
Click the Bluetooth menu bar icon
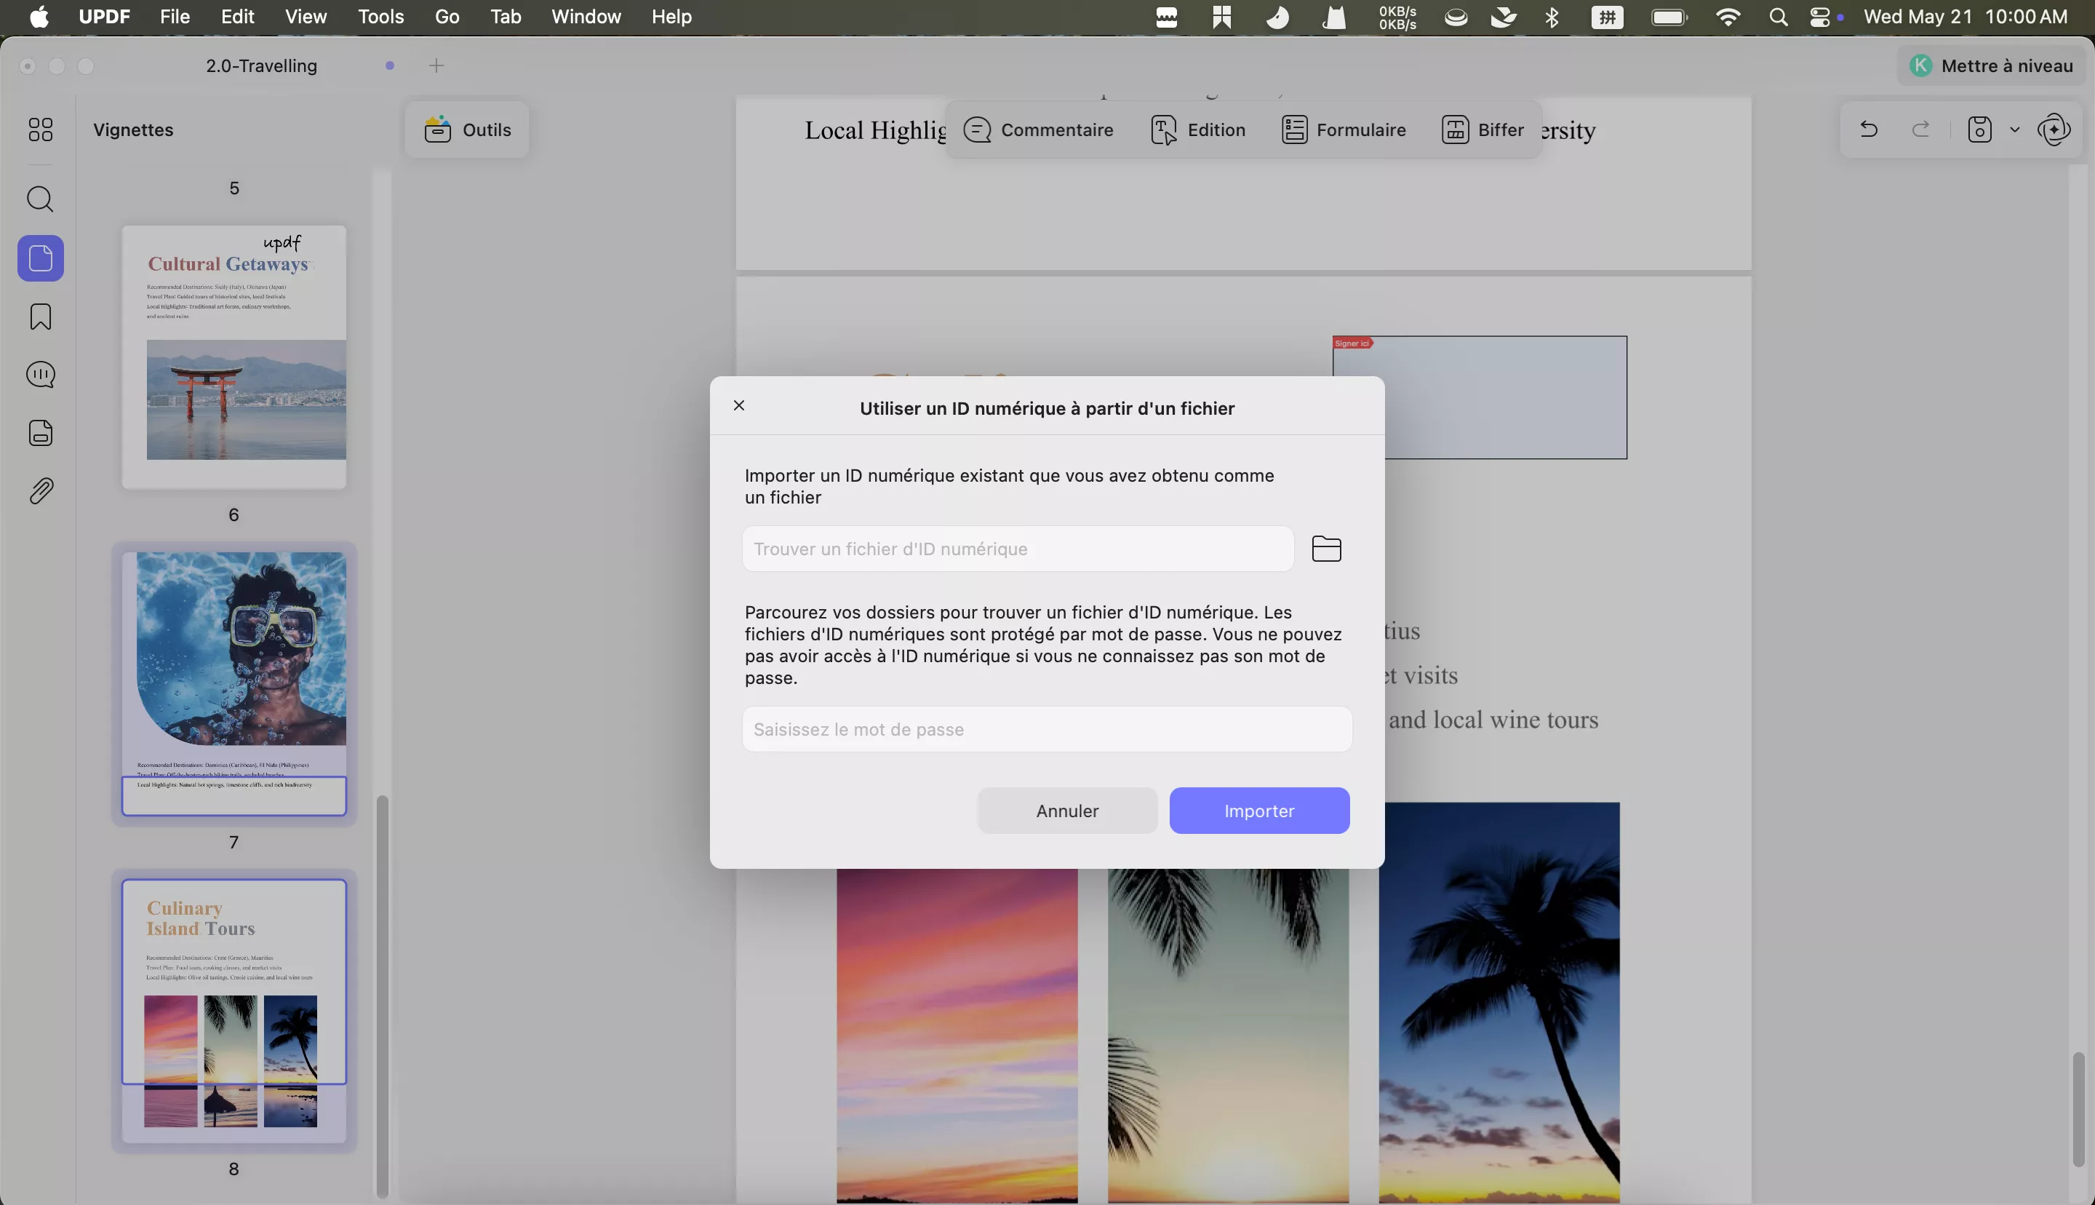click(1552, 17)
